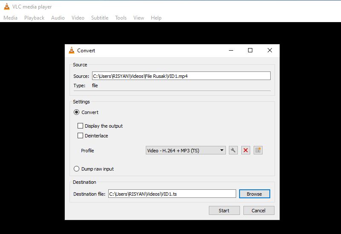Delete selected profile with red X
The image size is (341, 234).
(x=246, y=150)
